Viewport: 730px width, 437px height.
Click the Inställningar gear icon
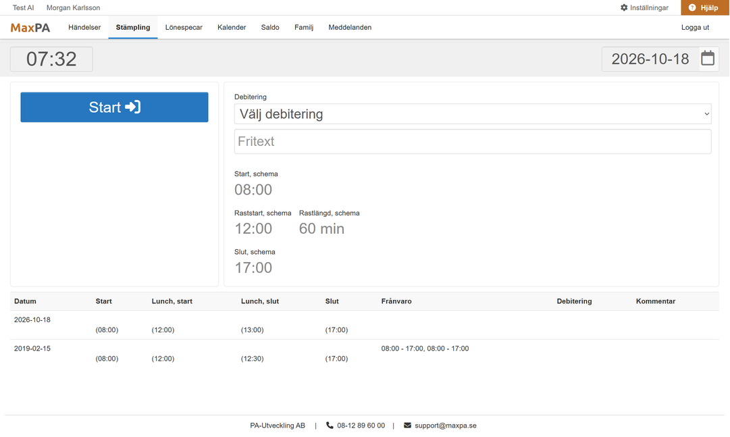point(624,7)
